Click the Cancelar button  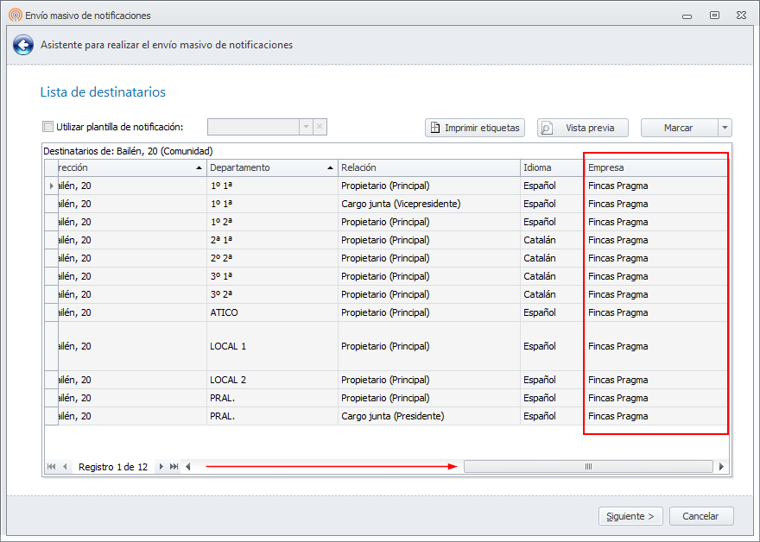point(700,516)
